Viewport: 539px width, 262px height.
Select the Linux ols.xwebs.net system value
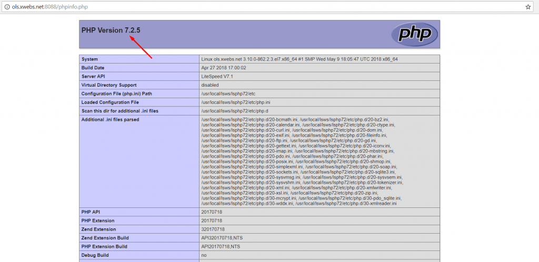click(300, 59)
